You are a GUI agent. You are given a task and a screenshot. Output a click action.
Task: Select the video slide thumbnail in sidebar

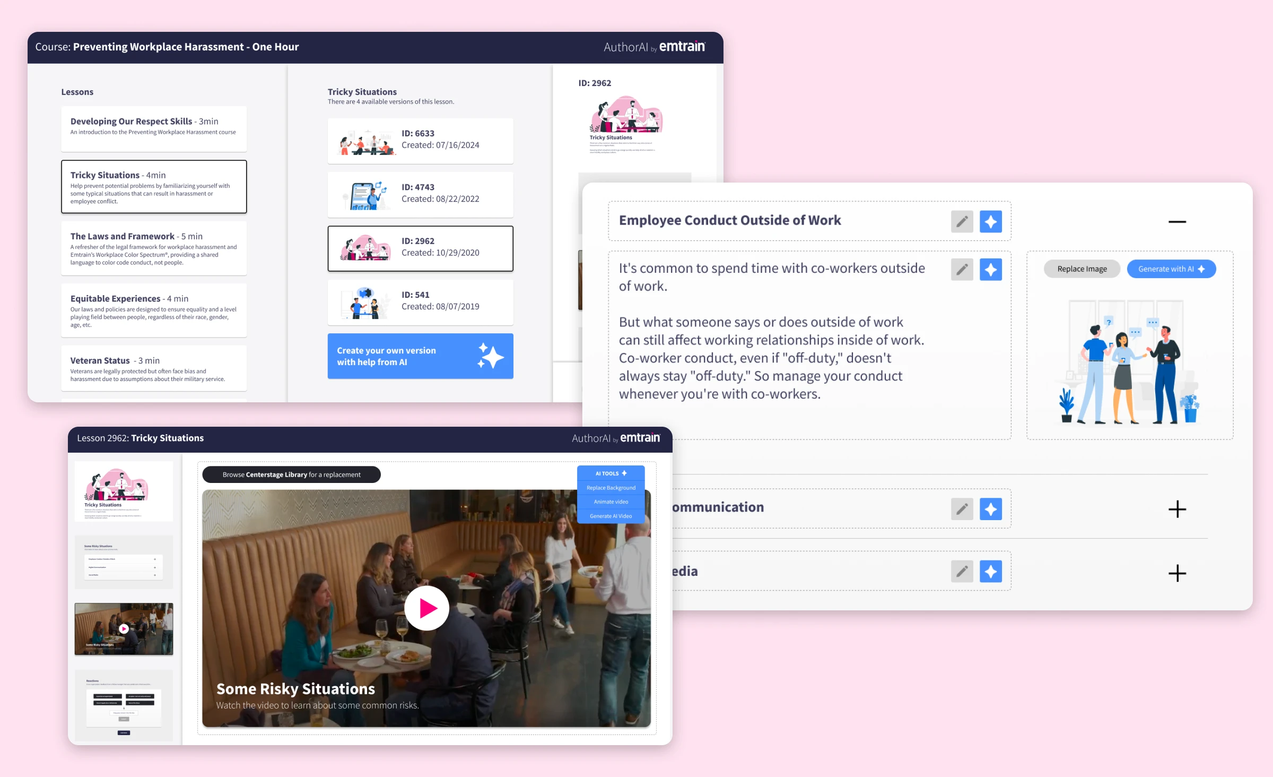(124, 628)
